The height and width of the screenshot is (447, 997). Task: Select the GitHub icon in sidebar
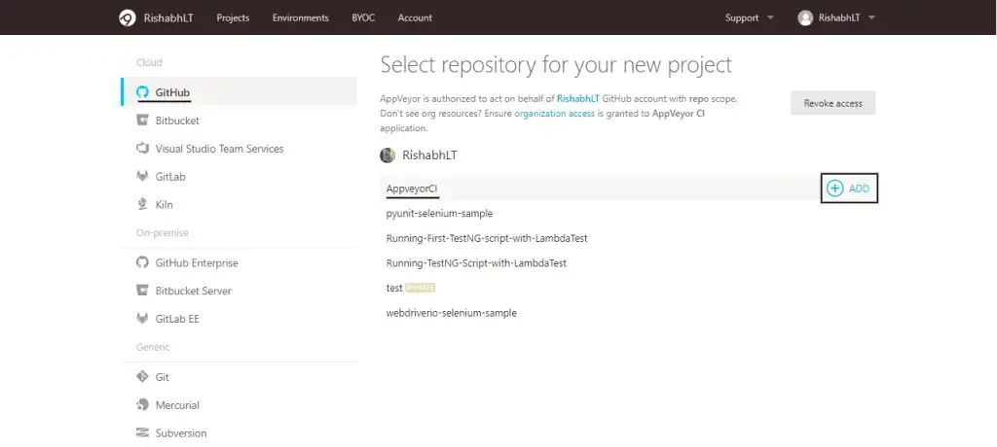[142, 92]
